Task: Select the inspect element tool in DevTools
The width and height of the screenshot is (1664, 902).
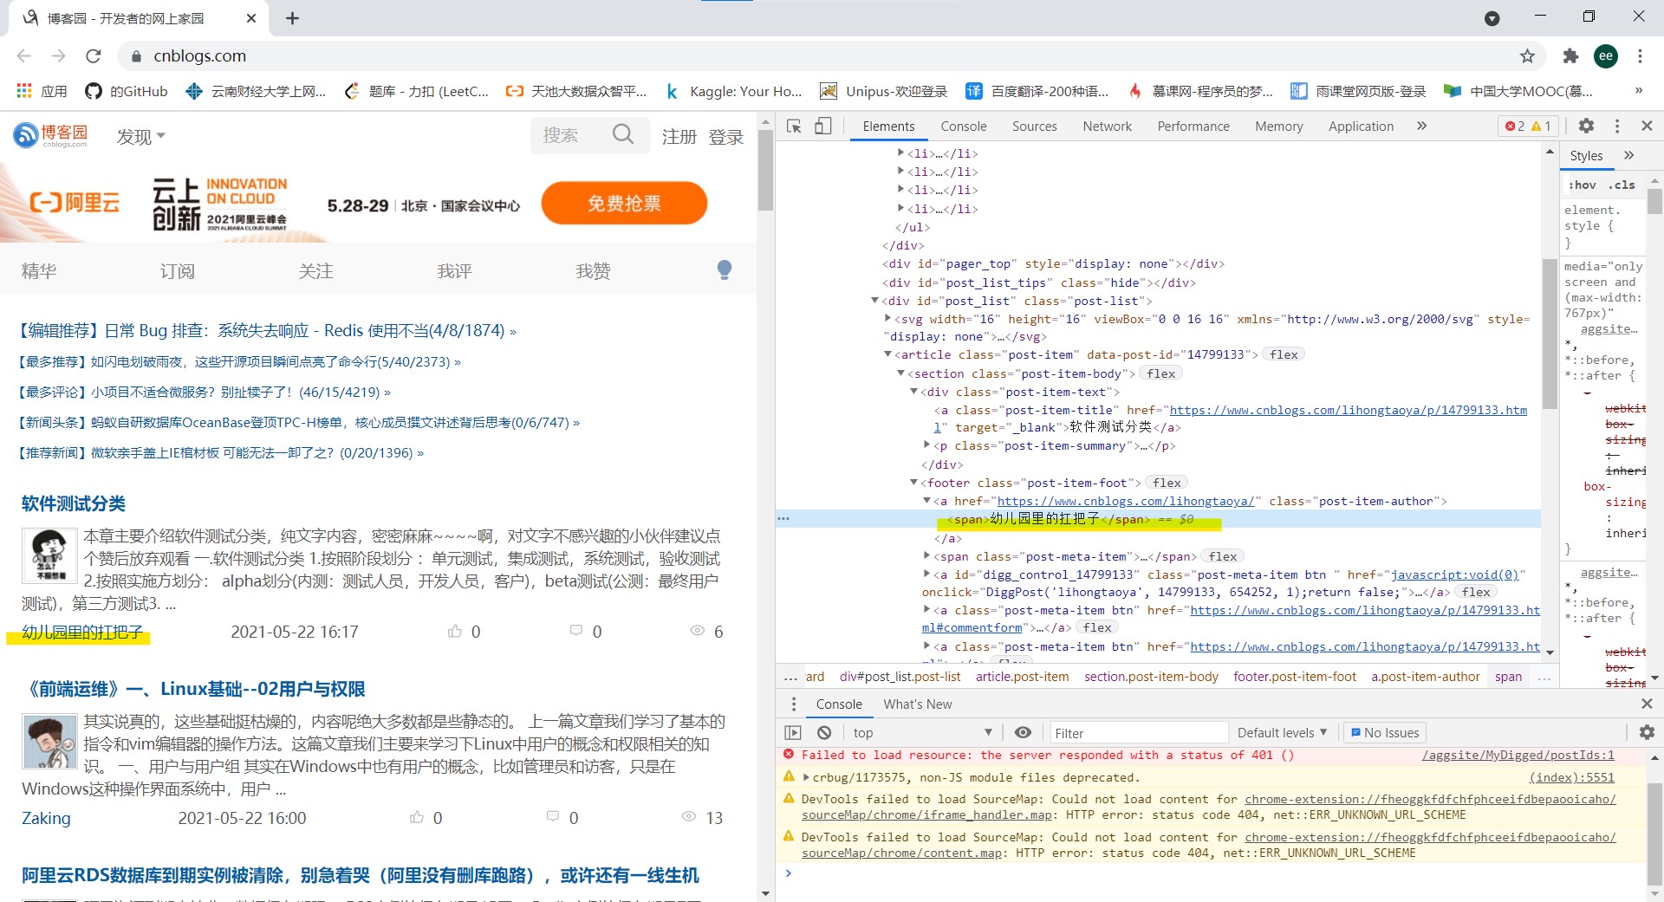Action: click(793, 126)
